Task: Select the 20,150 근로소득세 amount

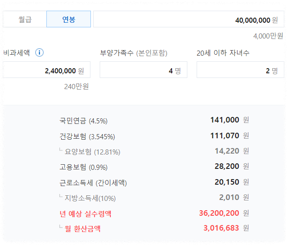Action: point(227,182)
